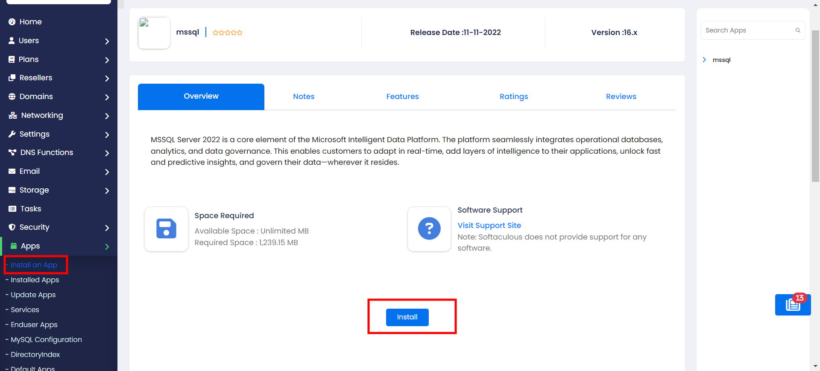Open the Ratings tab
Image resolution: width=820 pixels, height=371 pixels.
click(x=514, y=96)
